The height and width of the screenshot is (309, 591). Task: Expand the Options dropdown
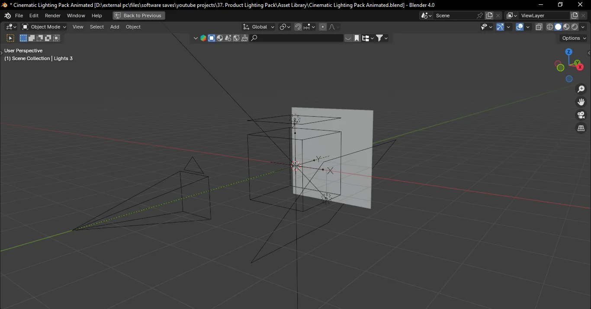click(x=573, y=38)
